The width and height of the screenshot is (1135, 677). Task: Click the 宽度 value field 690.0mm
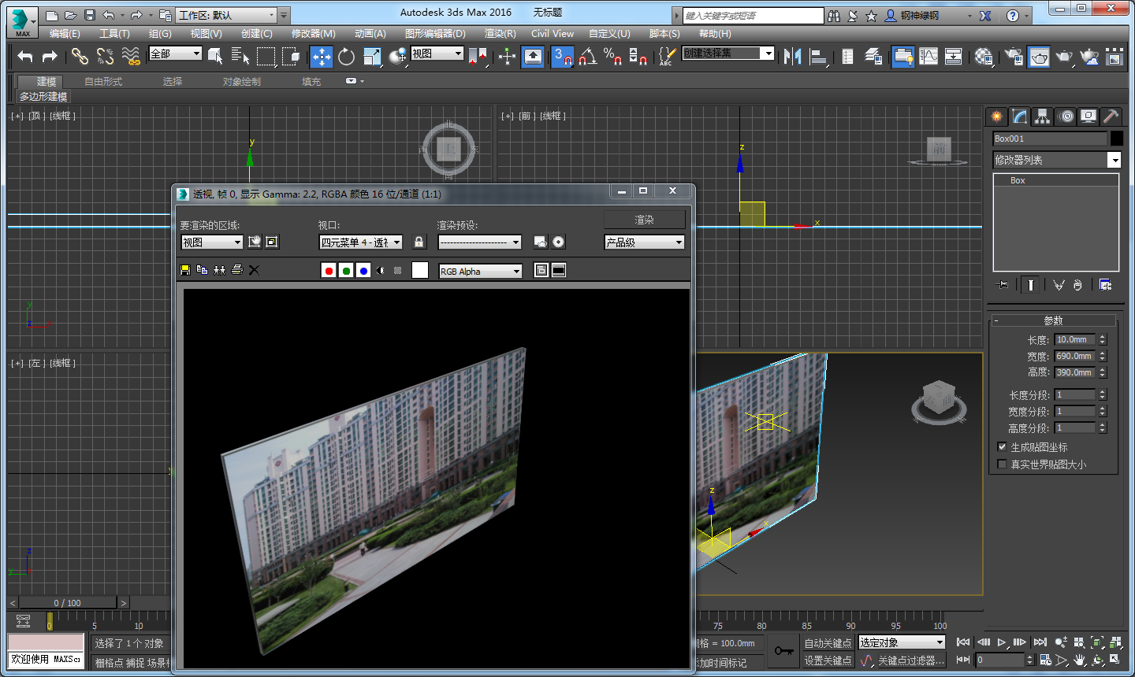1075,356
